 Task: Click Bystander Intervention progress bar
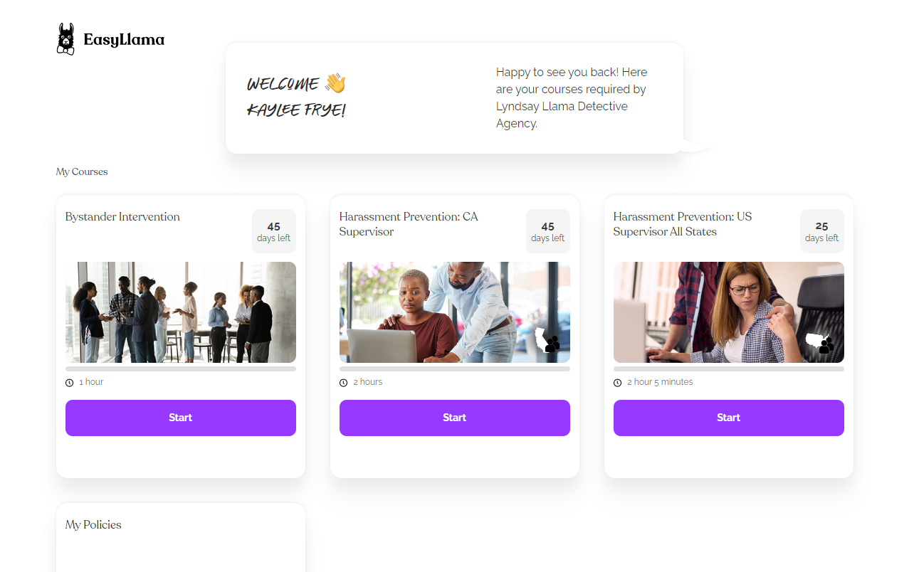point(181,369)
